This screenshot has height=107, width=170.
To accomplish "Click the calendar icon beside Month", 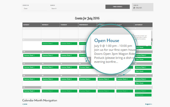I will click(134, 8).
